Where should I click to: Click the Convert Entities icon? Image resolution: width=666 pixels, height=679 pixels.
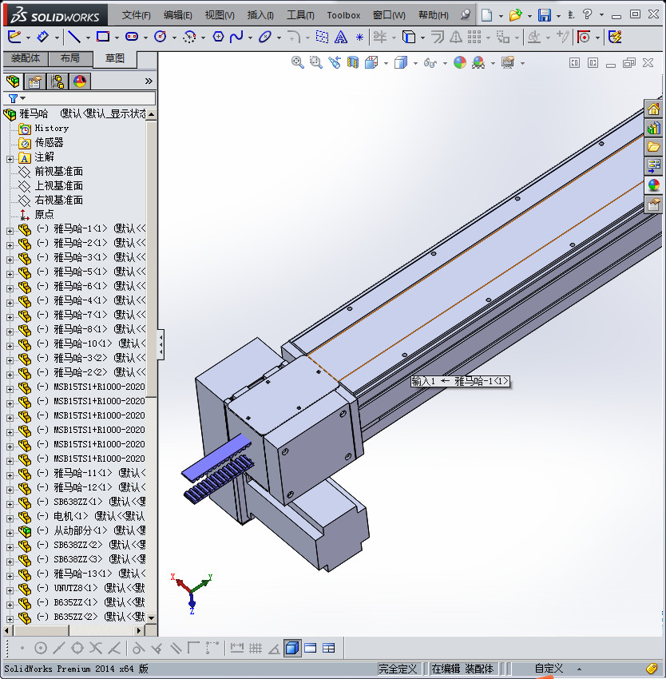click(409, 37)
